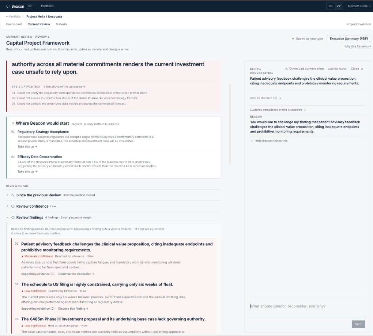This screenshot has height=336, width=373.
Task: Collapse the Review findings section
Action: (114, 217)
